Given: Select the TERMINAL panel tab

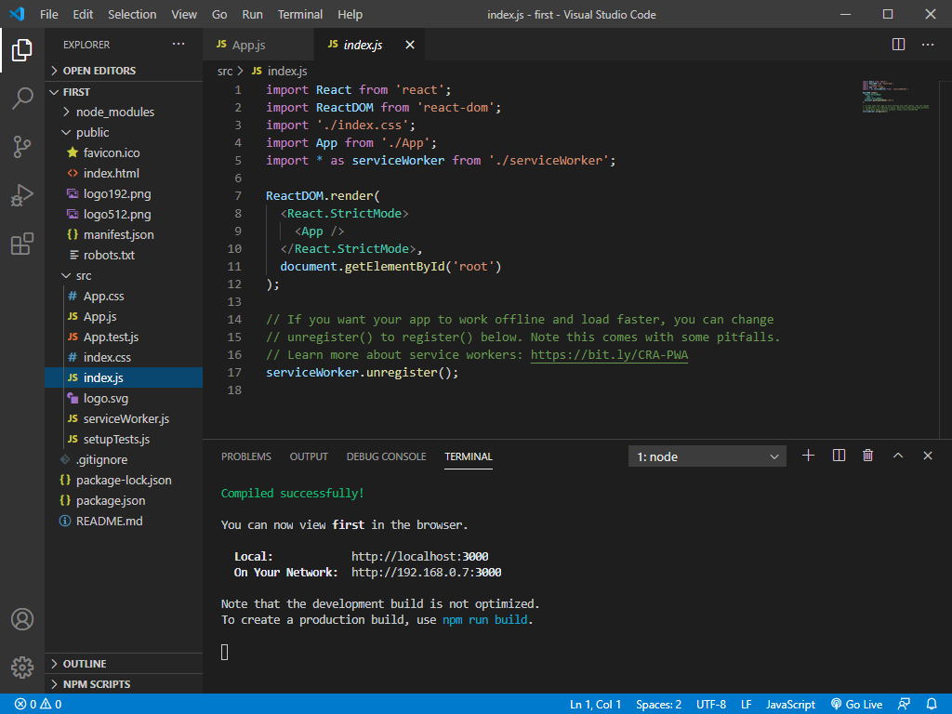Looking at the screenshot, I should (x=469, y=456).
